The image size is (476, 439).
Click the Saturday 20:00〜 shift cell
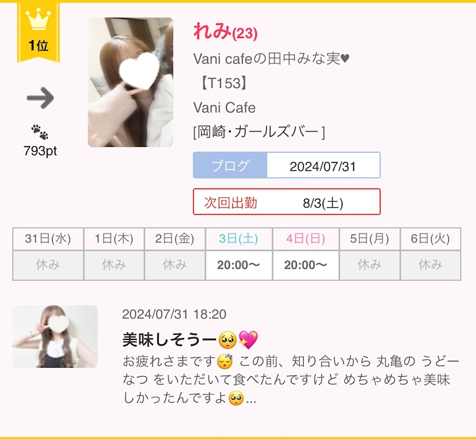point(239,265)
